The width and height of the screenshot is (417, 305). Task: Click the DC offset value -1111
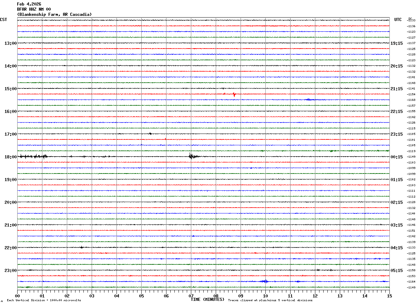[411, 191]
